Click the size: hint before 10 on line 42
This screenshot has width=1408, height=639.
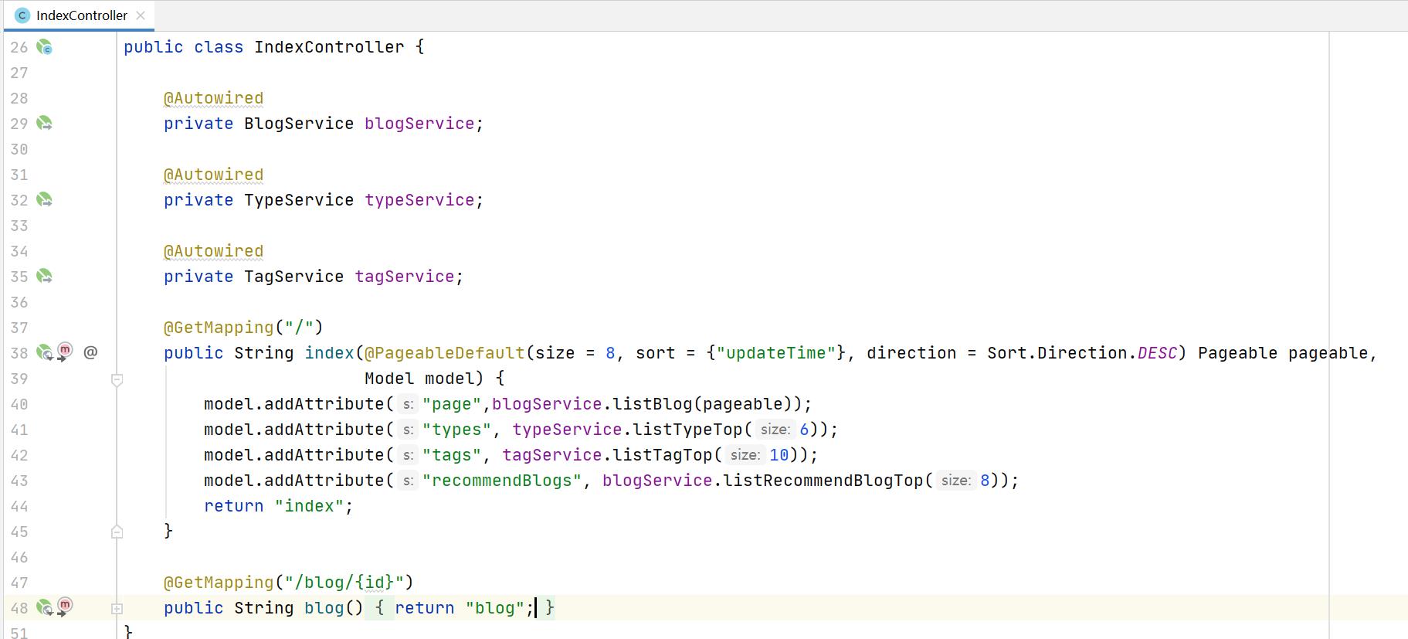[745, 455]
